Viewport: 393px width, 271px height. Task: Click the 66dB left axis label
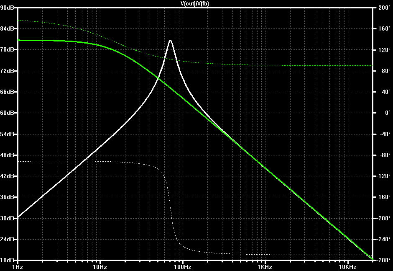[x=7, y=92]
